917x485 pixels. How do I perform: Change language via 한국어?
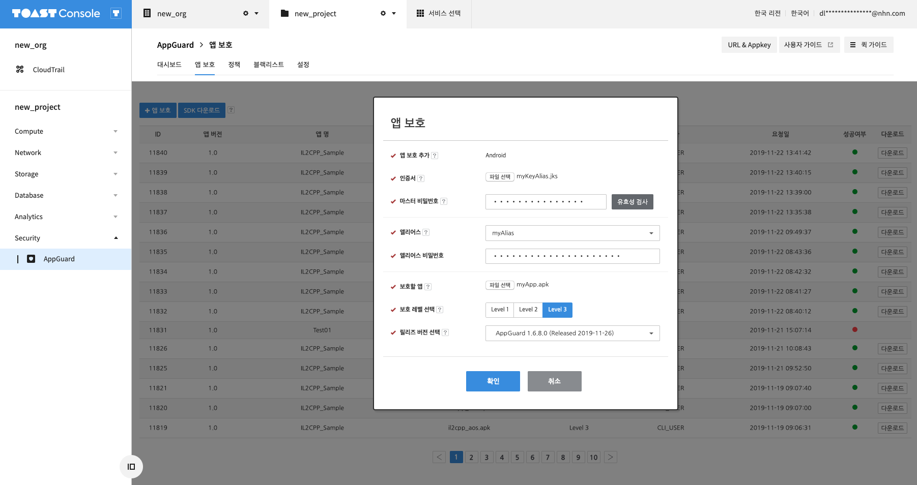click(x=800, y=14)
